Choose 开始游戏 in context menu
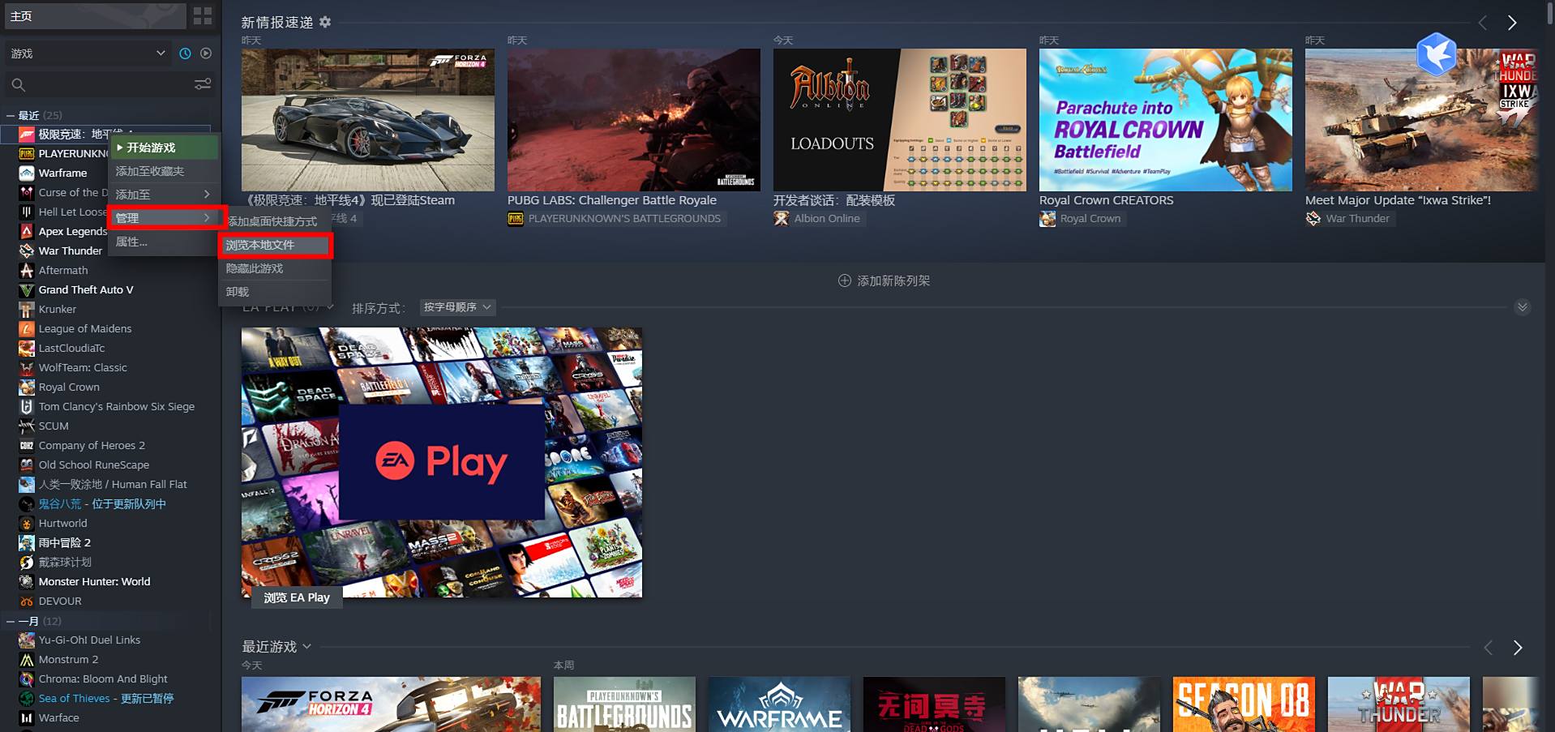1555x732 pixels. click(x=164, y=148)
